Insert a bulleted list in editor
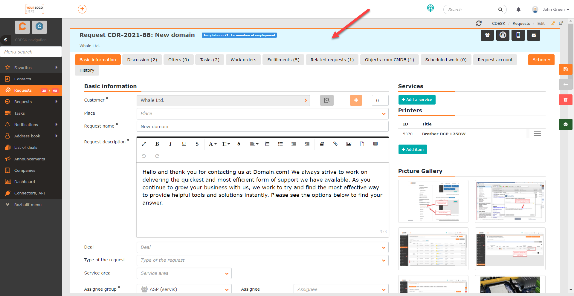 click(280, 144)
